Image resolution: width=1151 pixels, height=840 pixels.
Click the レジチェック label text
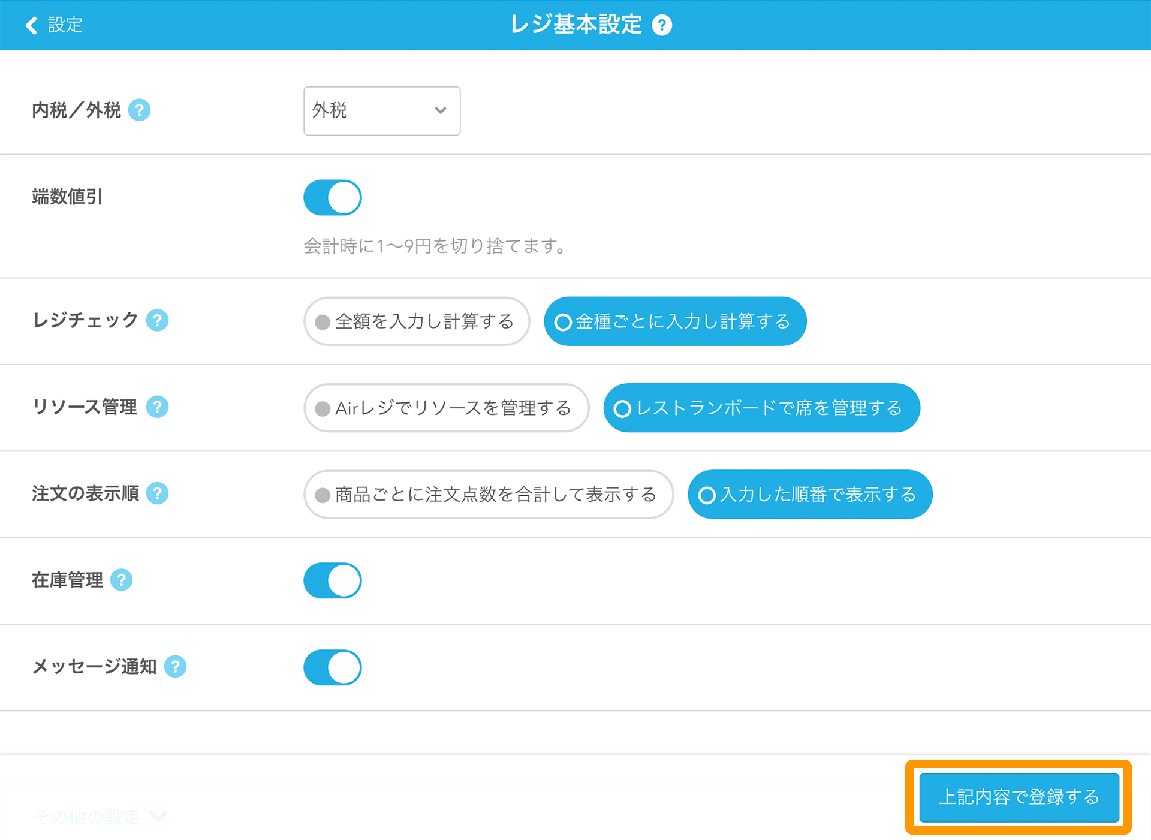pos(85,320)
